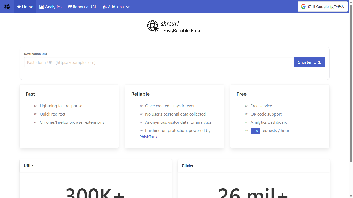353x198 pixels.
Task: Expand the Add-ons dropdown menu
Action: pos(116,7)
